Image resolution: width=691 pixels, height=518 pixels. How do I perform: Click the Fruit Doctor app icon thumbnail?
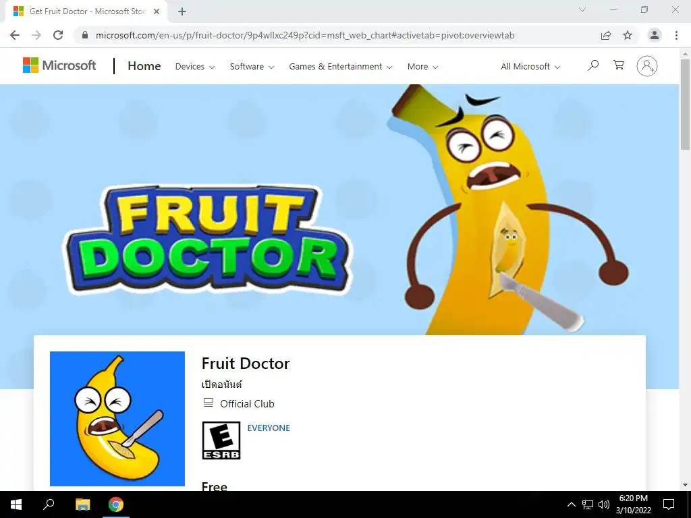click(117, 418)
